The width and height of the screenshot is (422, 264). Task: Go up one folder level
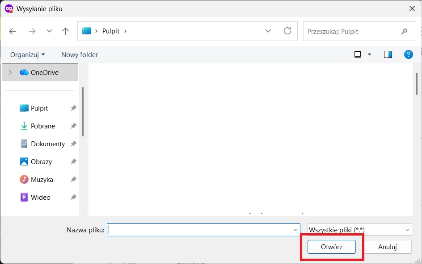tap(65, 31)
